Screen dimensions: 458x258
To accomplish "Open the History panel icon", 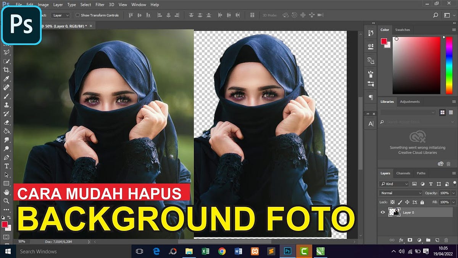I will coord(371,33).
